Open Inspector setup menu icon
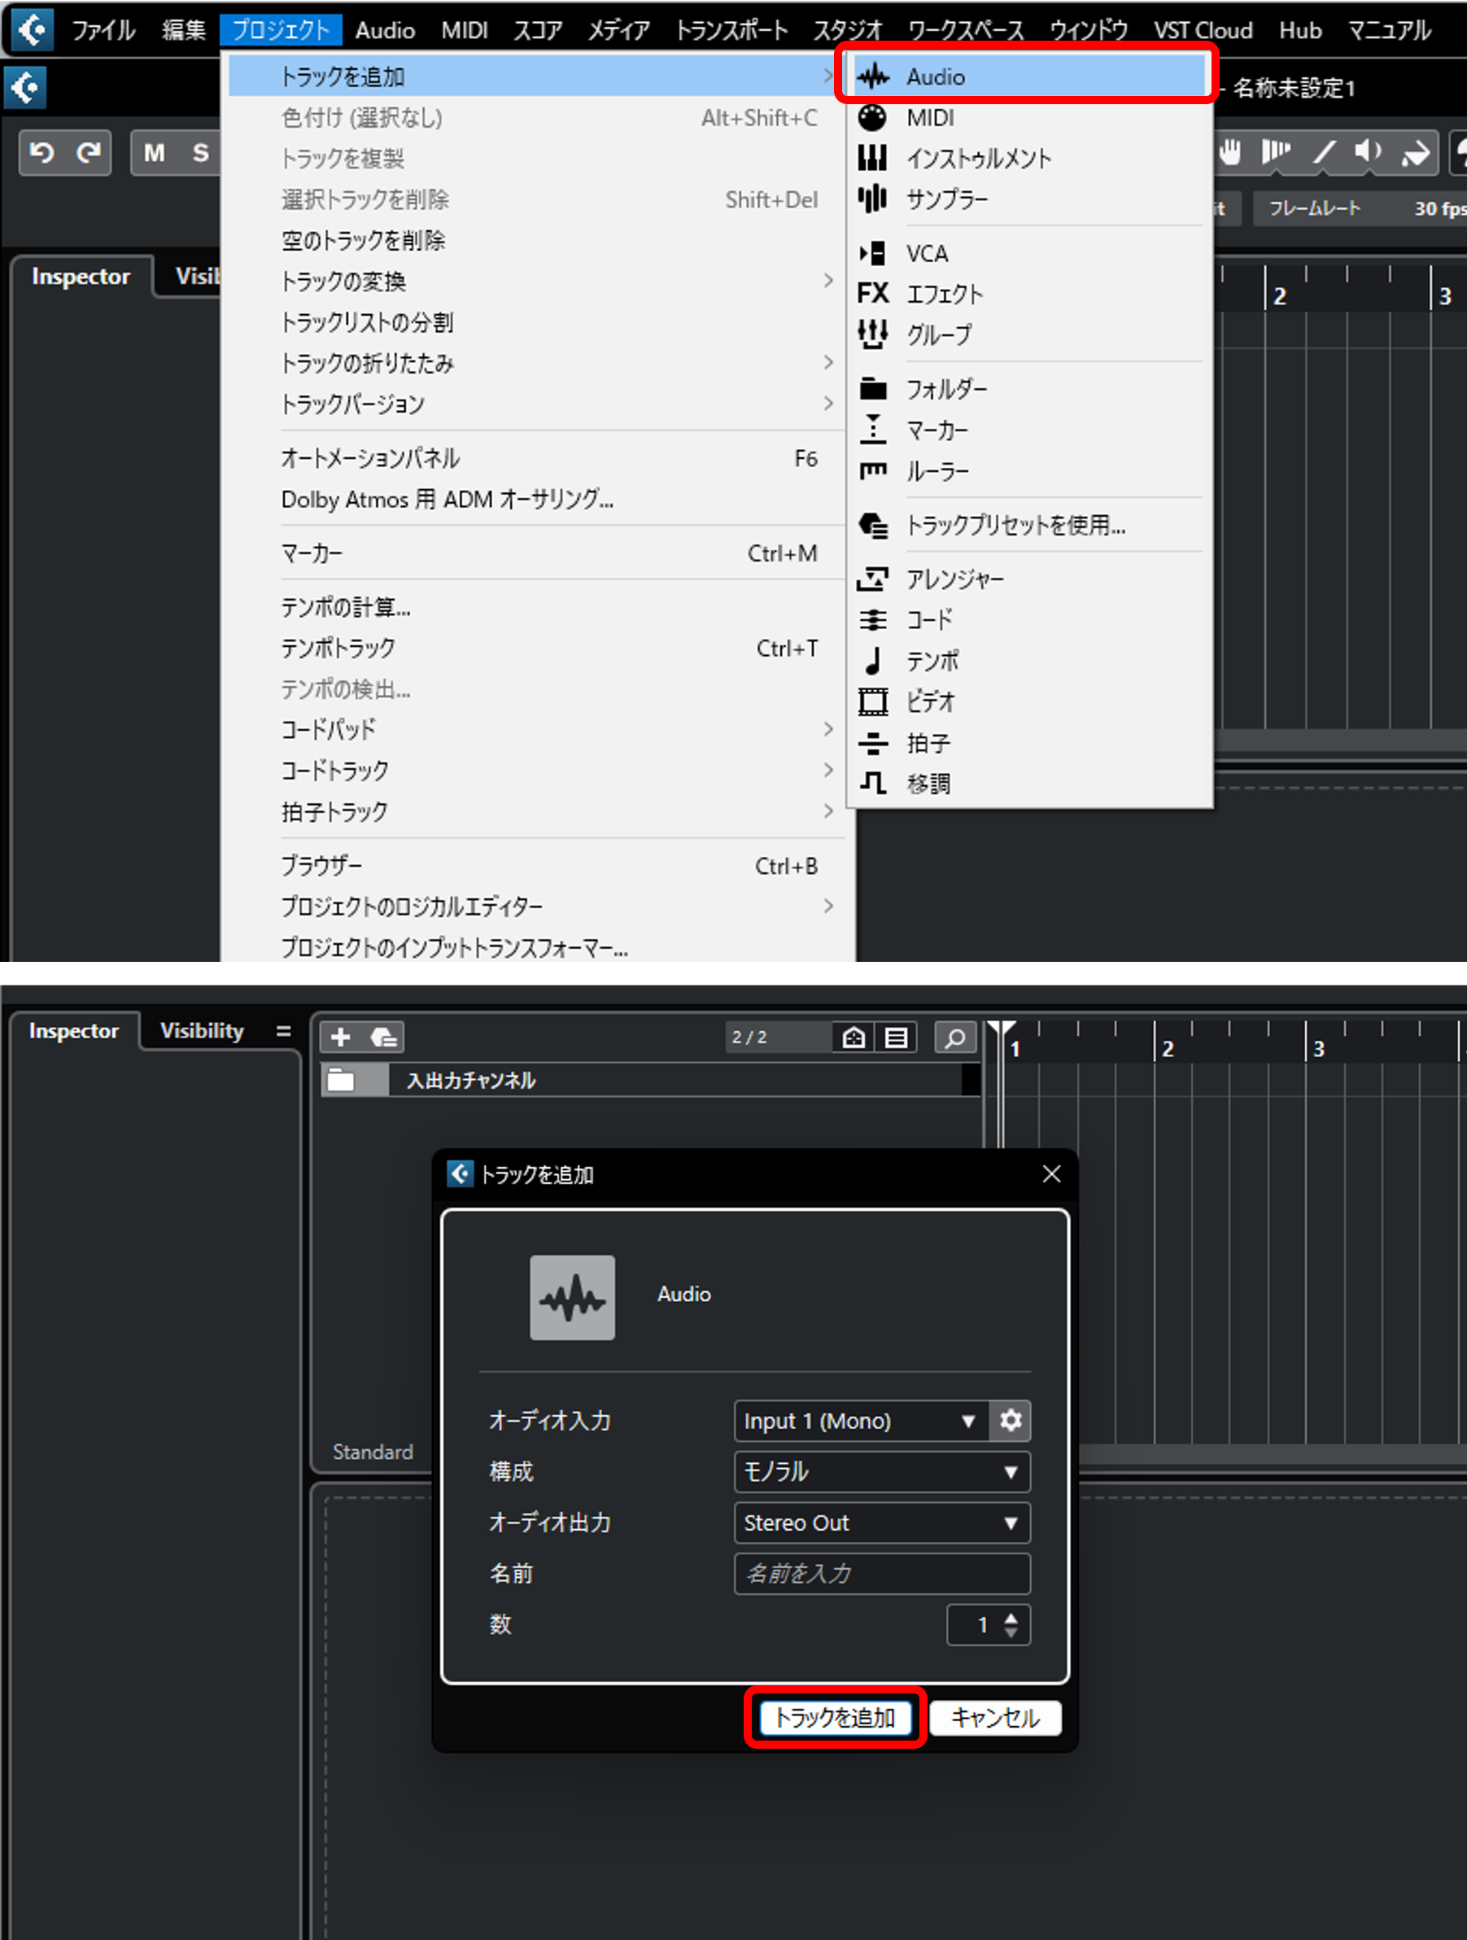Screen dimensions: 1467x1940 click(283, 1031)
